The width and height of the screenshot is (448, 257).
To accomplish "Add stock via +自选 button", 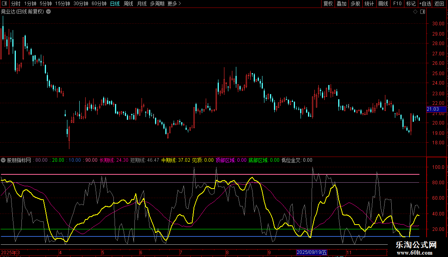I will pyautogui.click(x=425, y=4).
